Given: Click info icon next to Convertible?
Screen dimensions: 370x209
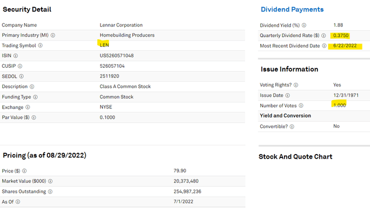Looking at the screenshot, I should click(x=292, y=127).
